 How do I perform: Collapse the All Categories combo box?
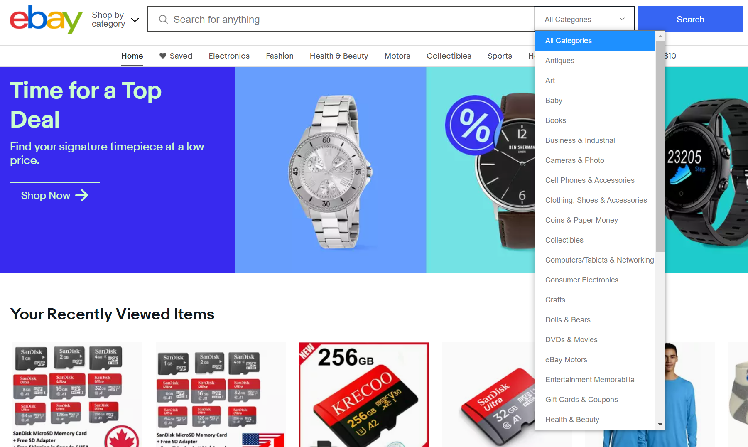pos(584,20)
